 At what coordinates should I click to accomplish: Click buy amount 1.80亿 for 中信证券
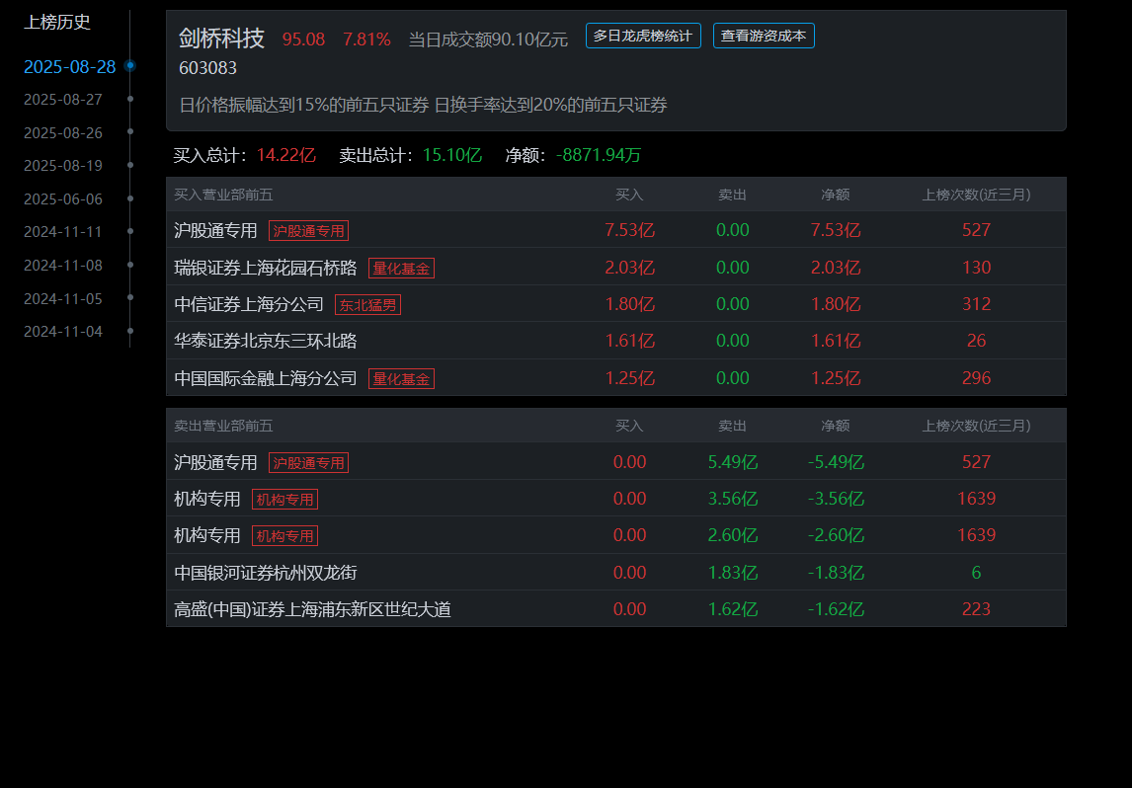pyautogui.click(x=629, y=304)
